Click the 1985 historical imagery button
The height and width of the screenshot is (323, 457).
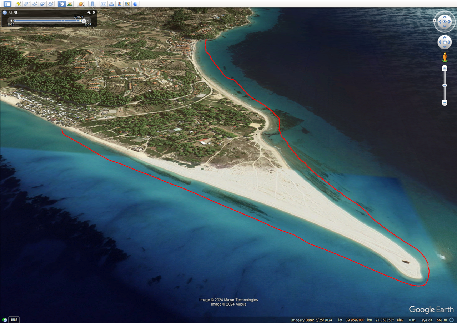coord(14,320)
